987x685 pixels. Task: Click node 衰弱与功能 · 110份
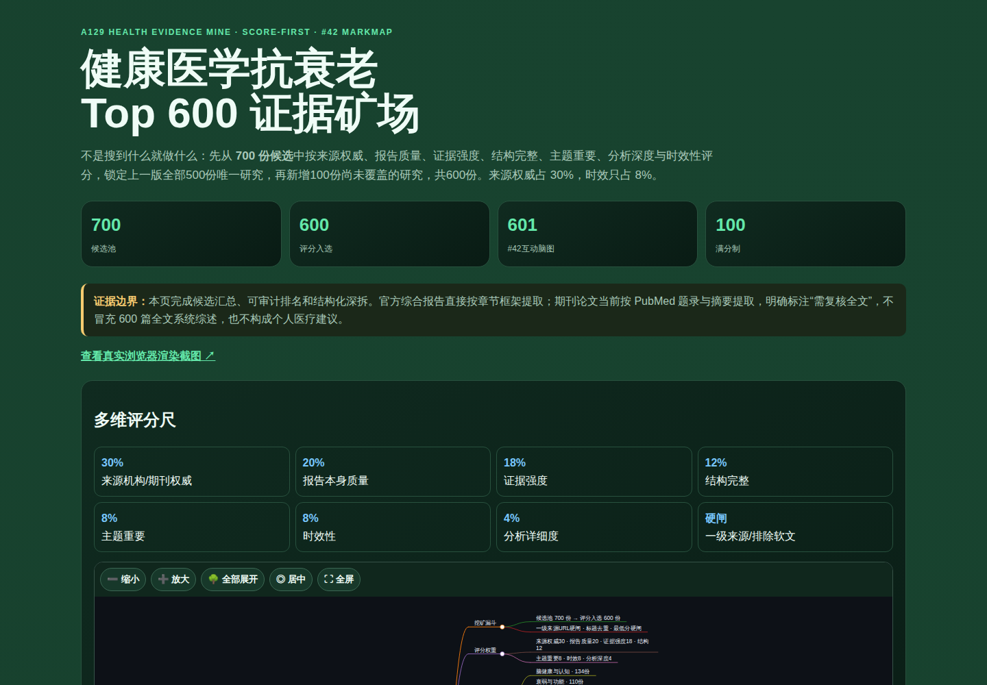coord(560,682)
